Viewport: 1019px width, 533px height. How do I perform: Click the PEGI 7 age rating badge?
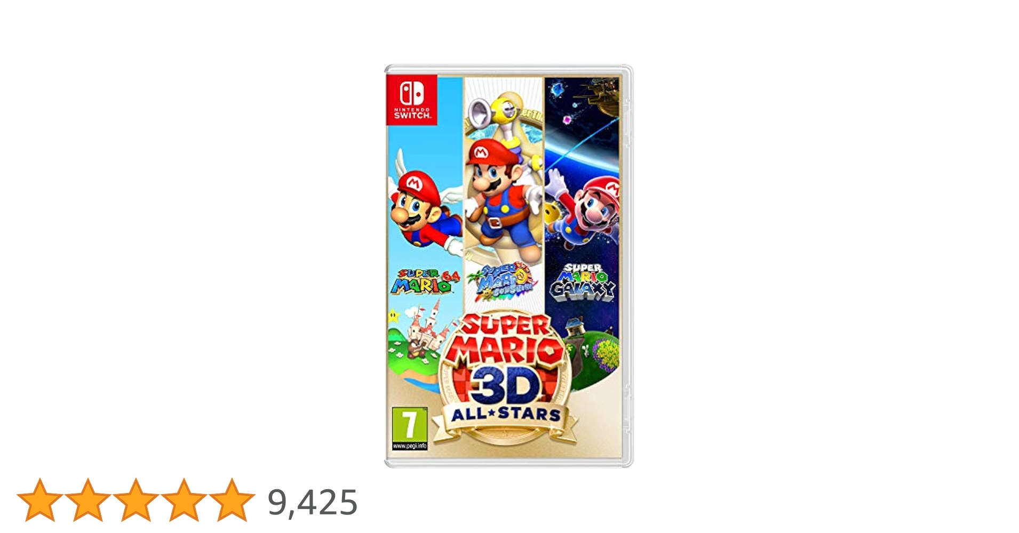410,429
